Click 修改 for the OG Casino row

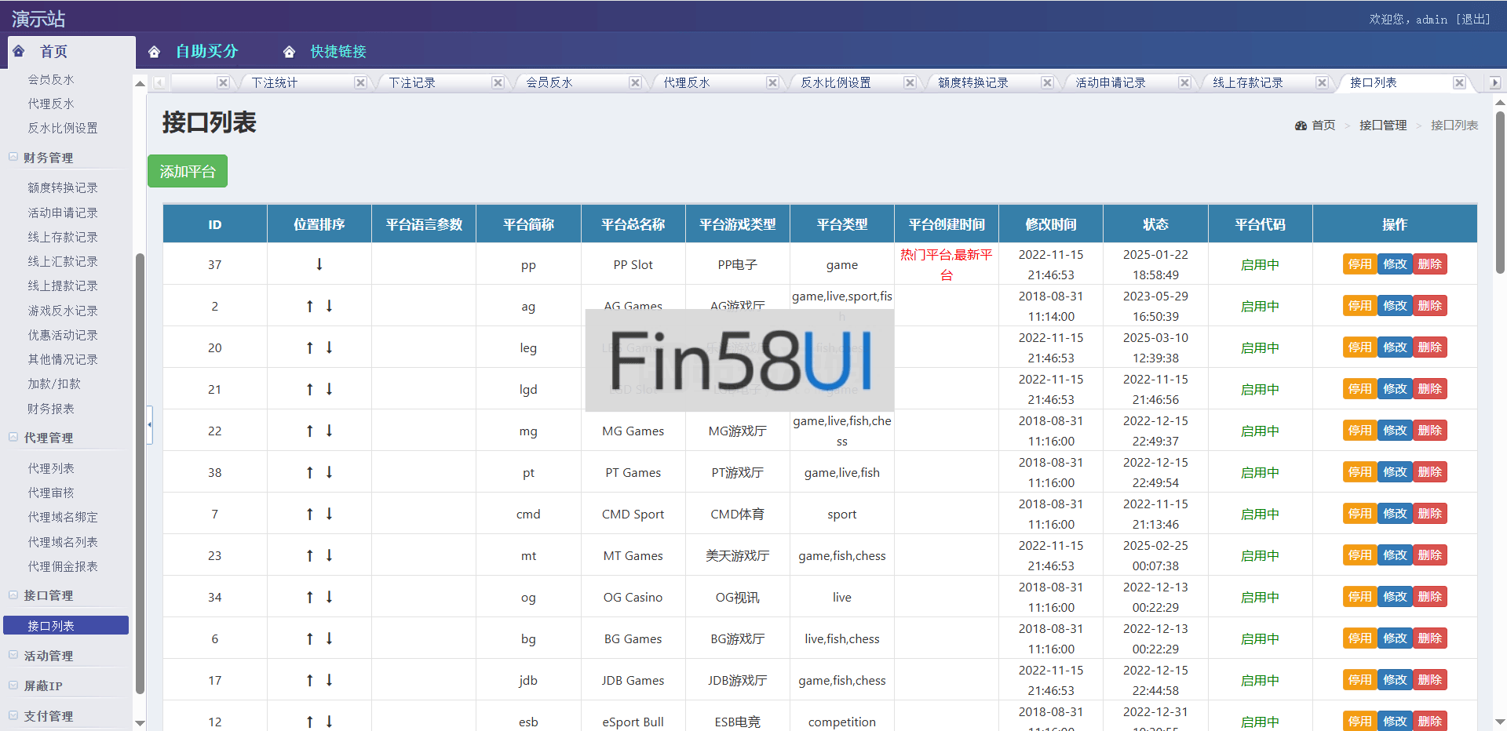tap(1395, 597)
